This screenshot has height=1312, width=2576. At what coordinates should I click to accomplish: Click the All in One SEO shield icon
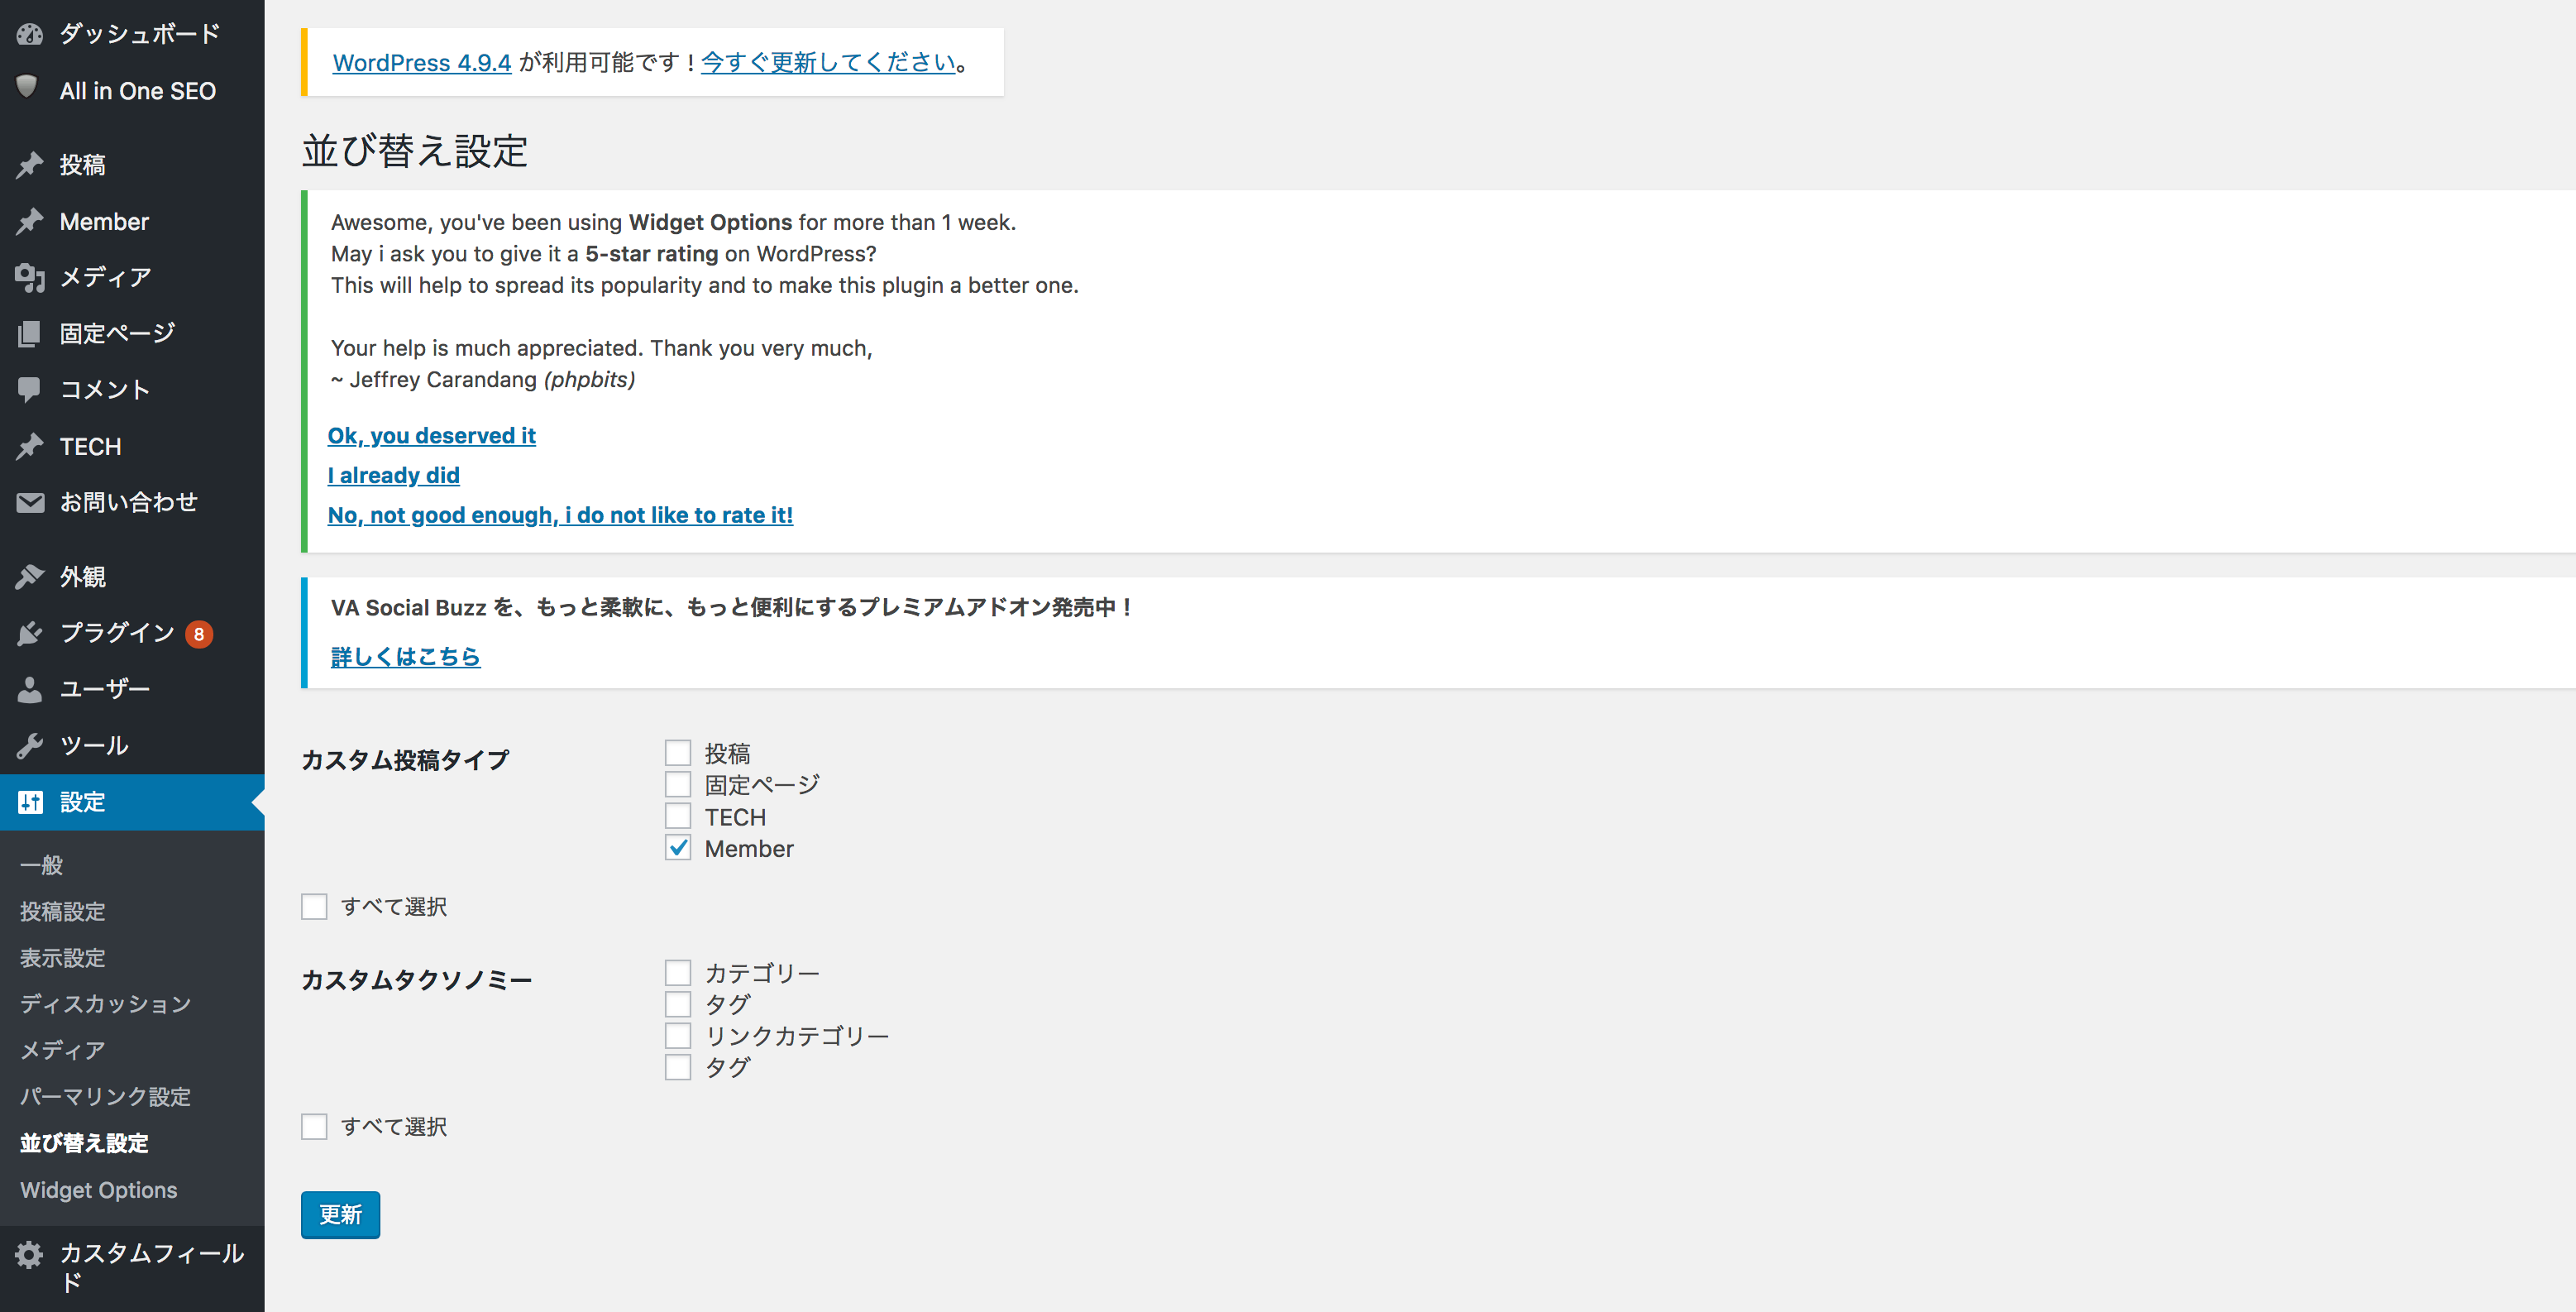point(28,88)
